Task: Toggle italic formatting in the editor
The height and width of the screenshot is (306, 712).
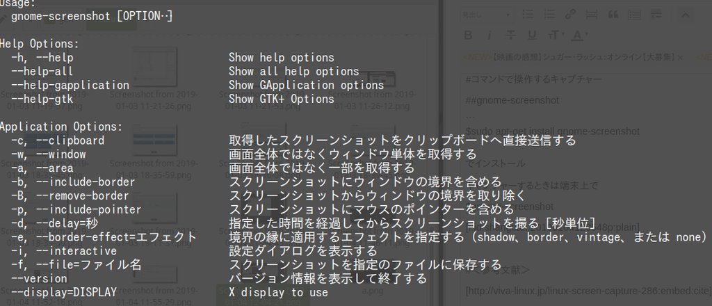Action: tap(489, 35)
